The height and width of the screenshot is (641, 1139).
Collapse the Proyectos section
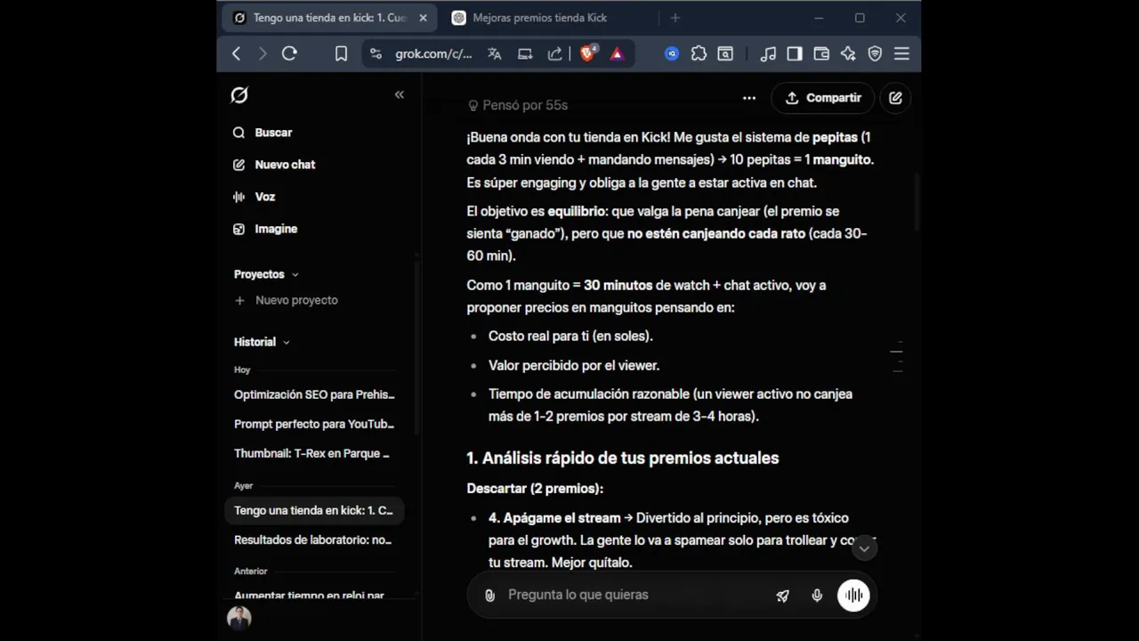[x=266, y=274]
